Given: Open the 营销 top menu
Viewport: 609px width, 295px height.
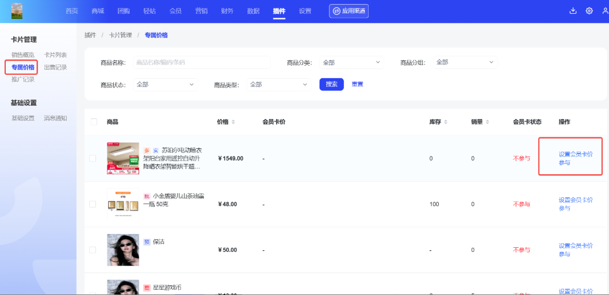Looking at the screenshot, I should coord(201,11).
